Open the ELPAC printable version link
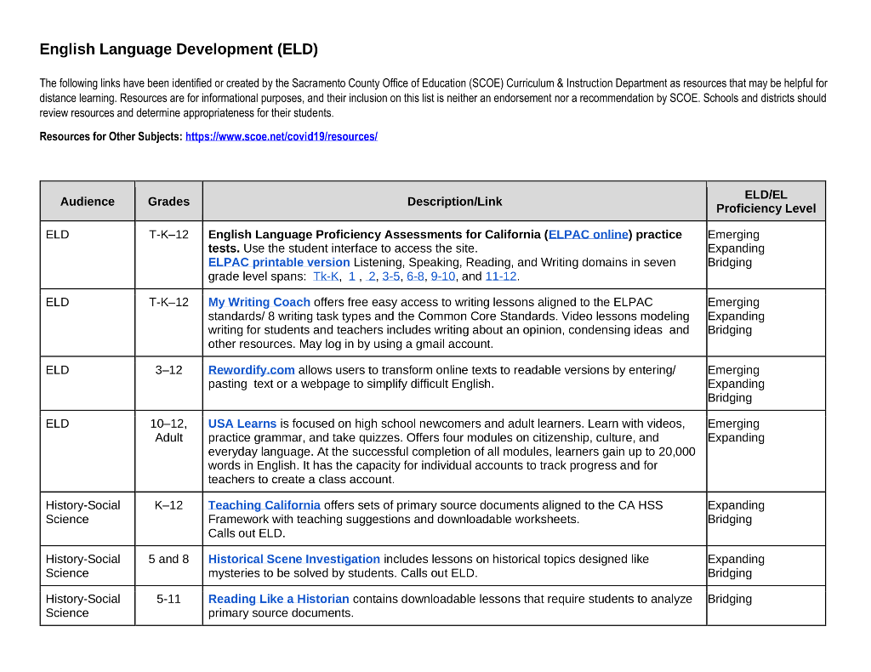 (x=279, y=262)
